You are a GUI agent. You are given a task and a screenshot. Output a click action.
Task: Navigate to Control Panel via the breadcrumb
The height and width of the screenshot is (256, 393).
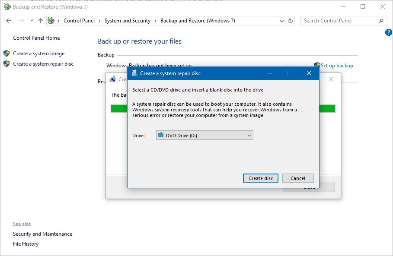click(x=79, y=20)
